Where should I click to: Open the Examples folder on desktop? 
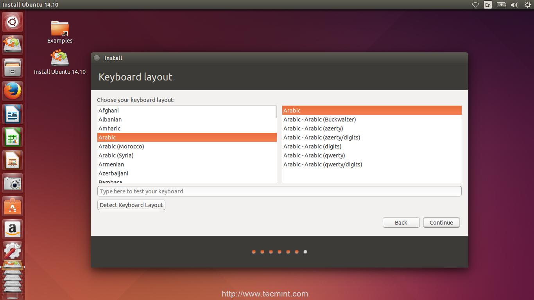click(60, 32)
